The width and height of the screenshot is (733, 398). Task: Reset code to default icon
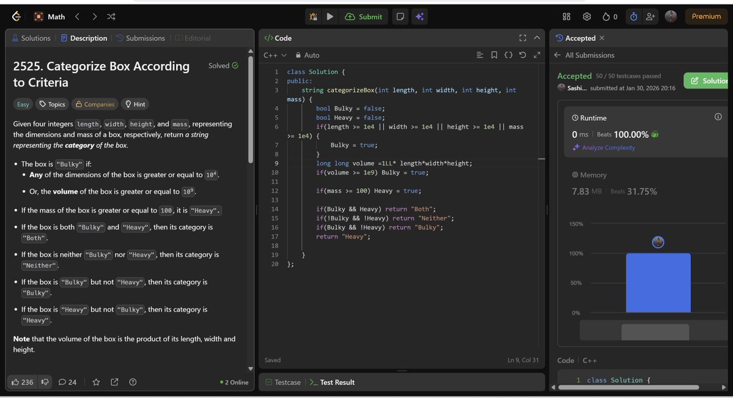click(x=523, y=55)
